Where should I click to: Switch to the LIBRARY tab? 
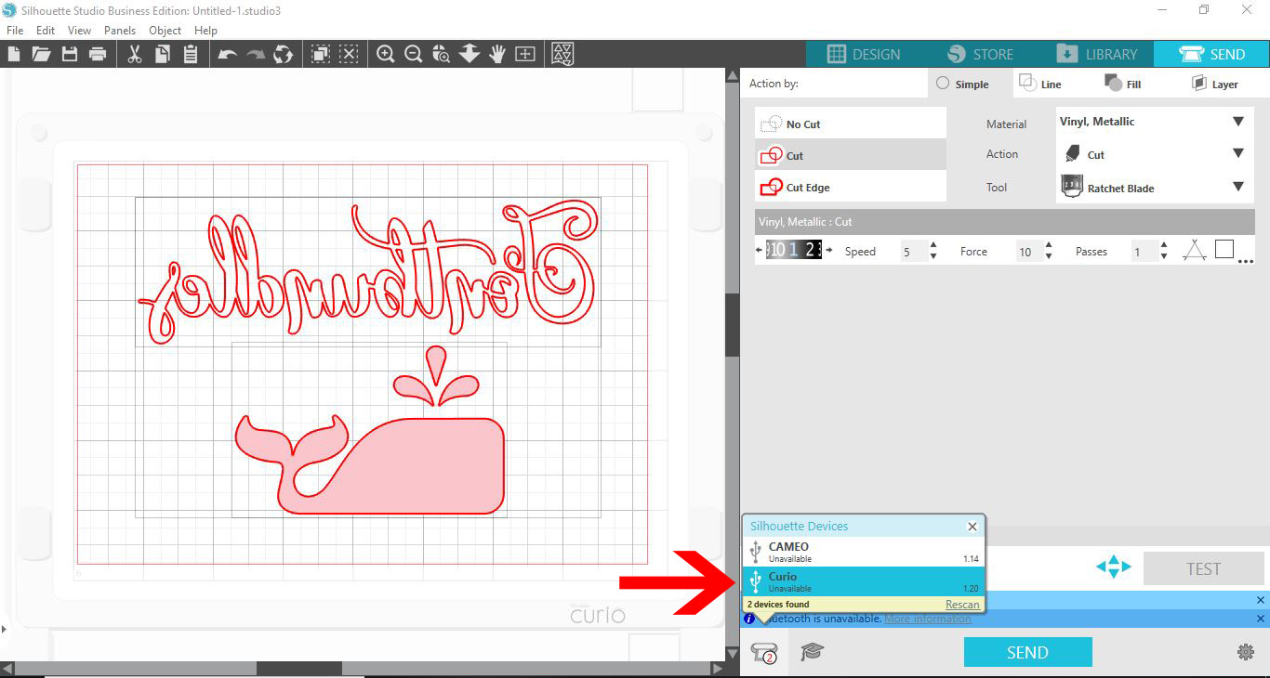coord(1096,54)
